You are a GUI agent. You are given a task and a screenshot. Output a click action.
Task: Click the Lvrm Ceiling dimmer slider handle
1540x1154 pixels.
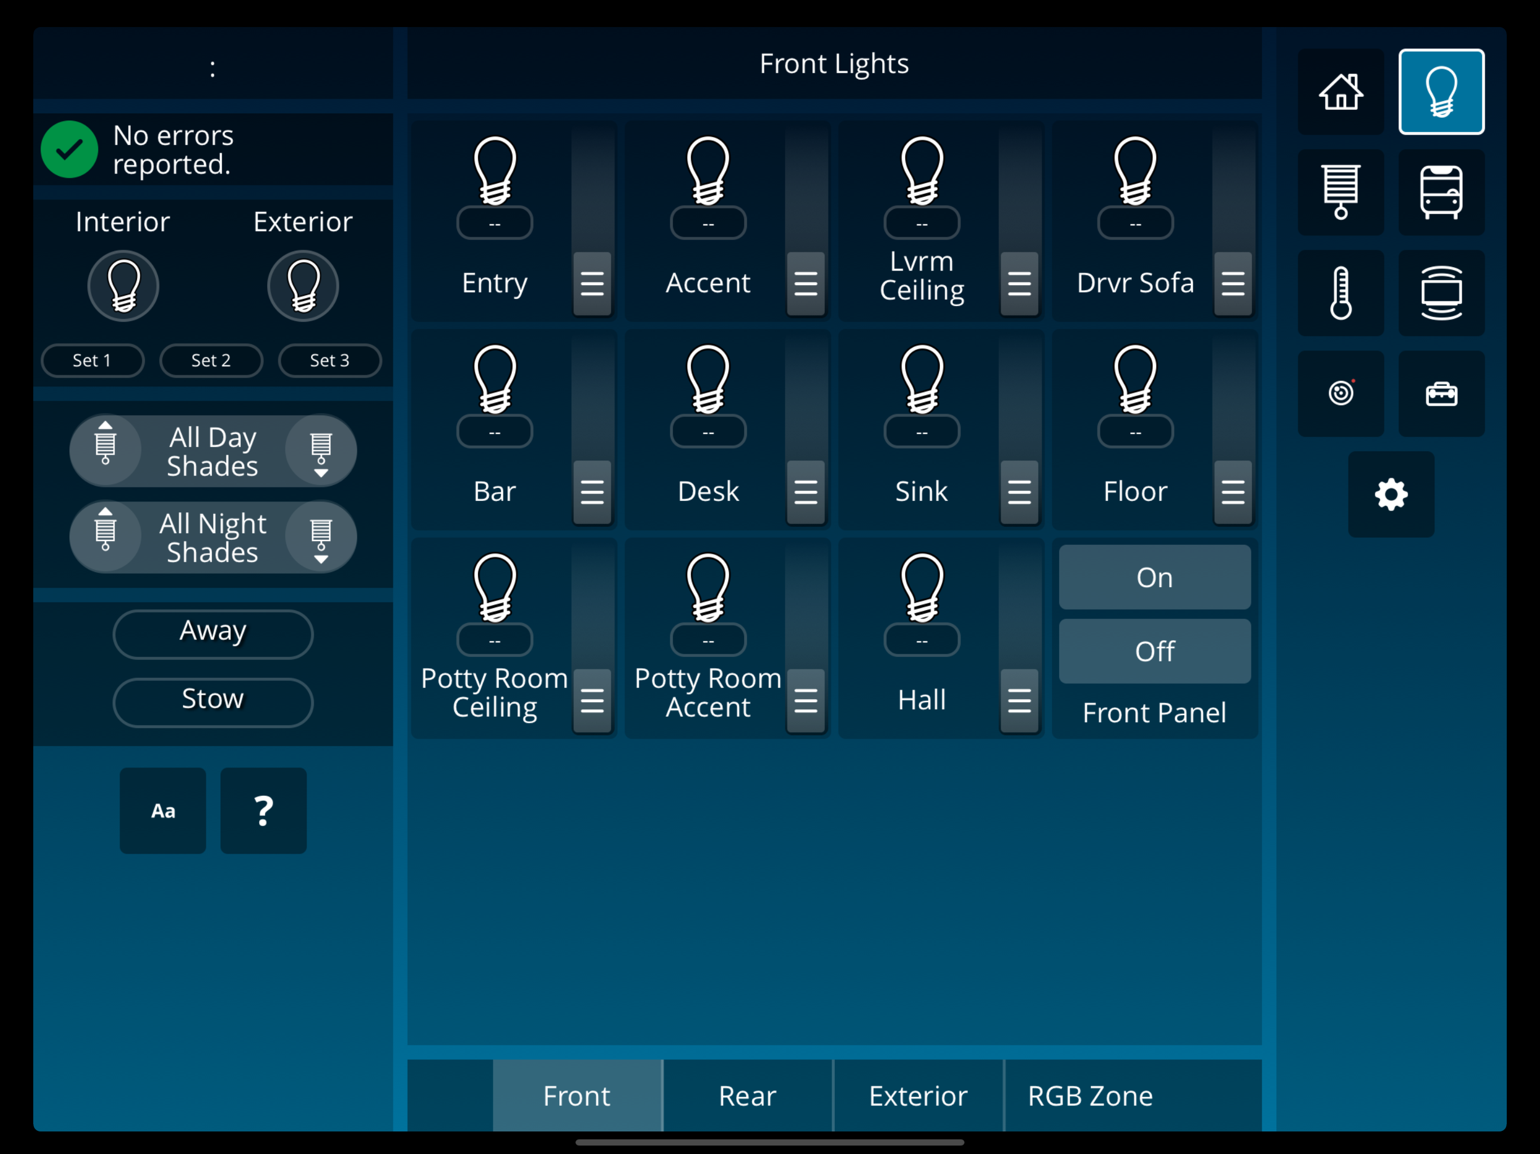(1019, 283)
